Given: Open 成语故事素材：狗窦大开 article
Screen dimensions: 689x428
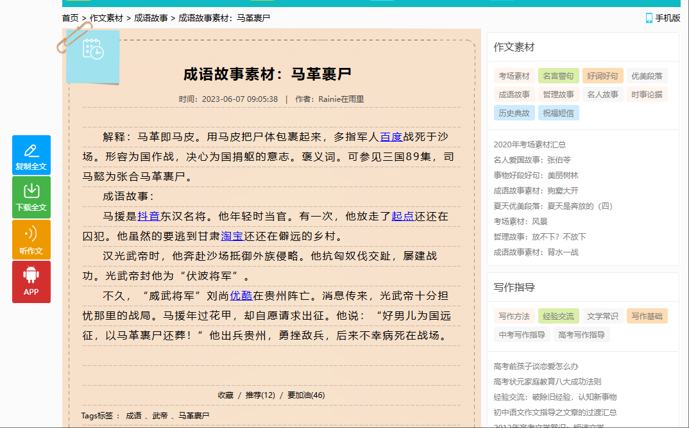Looking at the screenshot, I should (536, 190).
